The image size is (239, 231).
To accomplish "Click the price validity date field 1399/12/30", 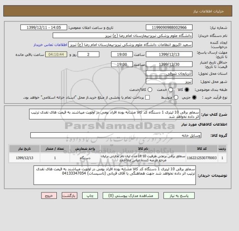I will coord(169,64).
